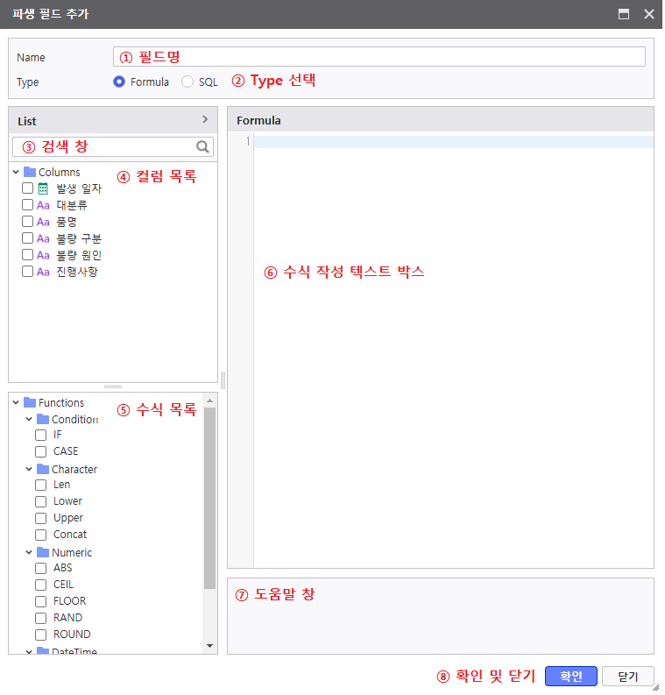Click the Condition folder icon
The width and height of the screenshot is (665, 695).
43,420
